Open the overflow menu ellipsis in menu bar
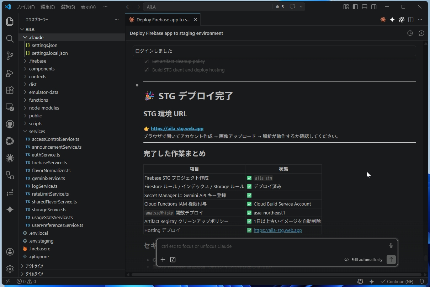Screen dimensions: 430x287 coord(105,7)
